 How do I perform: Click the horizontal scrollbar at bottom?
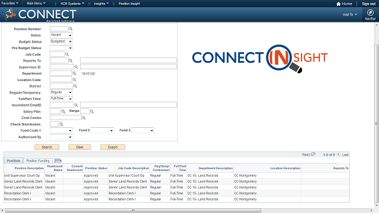pyautogui.click(x=133, y=211)
